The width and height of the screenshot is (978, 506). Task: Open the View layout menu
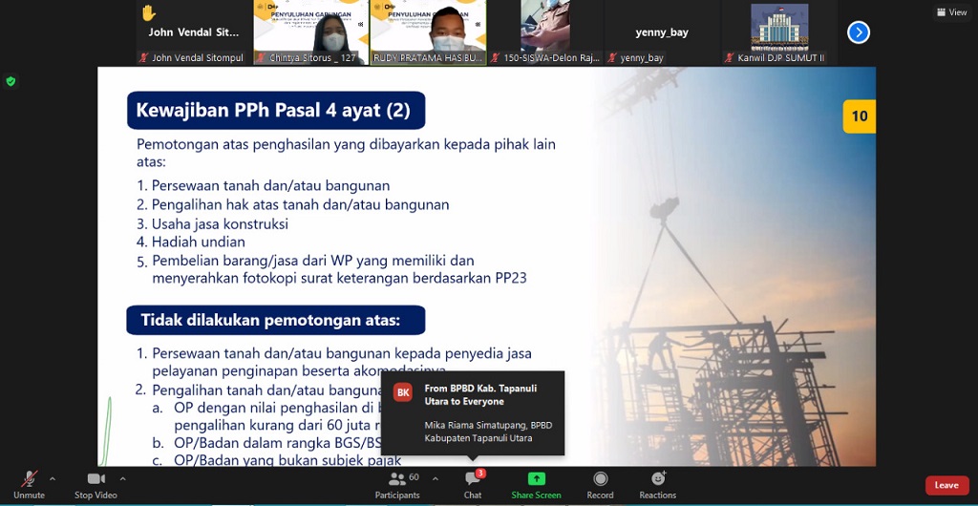[951, 12]
